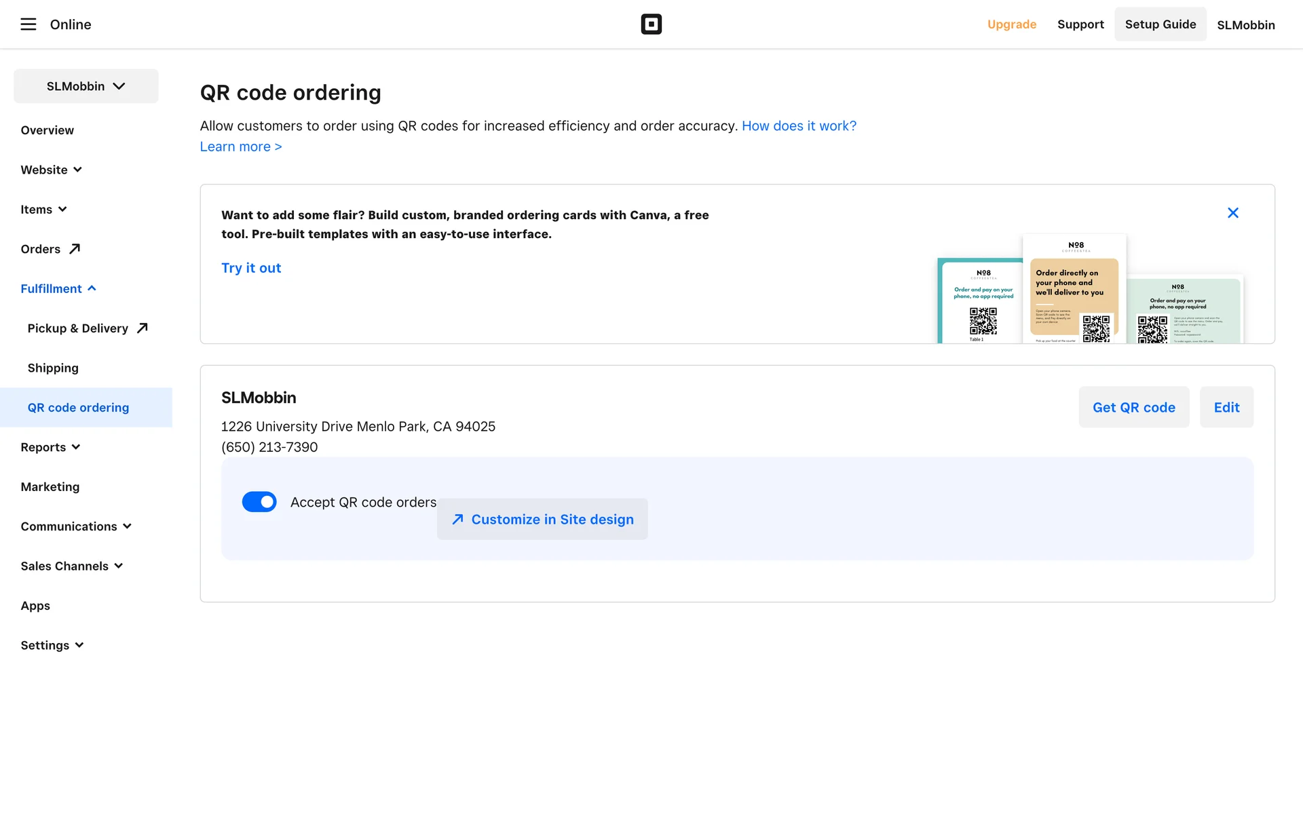Viewport: 1303px width, 814px height.
Task: Click the Square logo icon
Action: (651, 24)
